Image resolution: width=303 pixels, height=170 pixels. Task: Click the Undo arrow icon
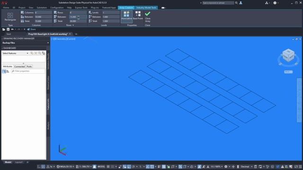pos(12,29)
